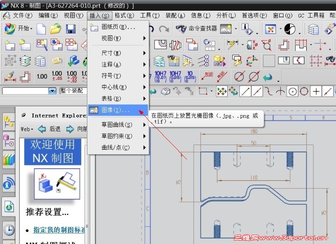Click the 开始 start button
Image resolution: width=336 pixels, height=244 pixels.
coord(18,28)
